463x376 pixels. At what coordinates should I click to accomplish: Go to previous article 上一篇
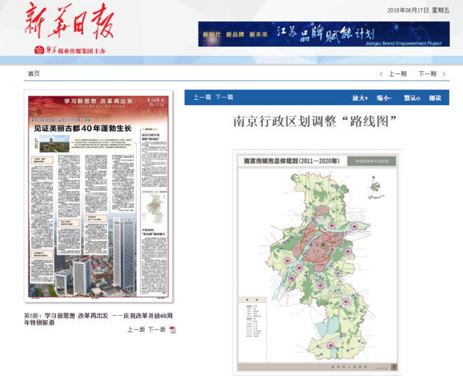click(x=202, y=97)
